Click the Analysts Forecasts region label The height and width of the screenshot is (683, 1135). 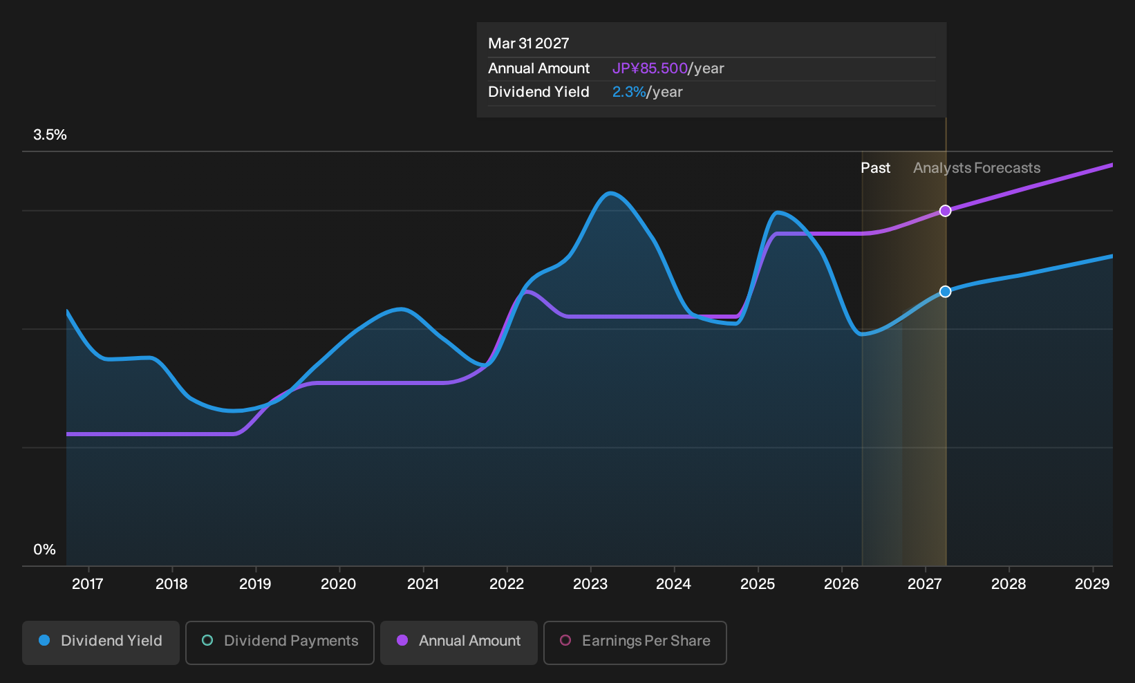[977, 168]
